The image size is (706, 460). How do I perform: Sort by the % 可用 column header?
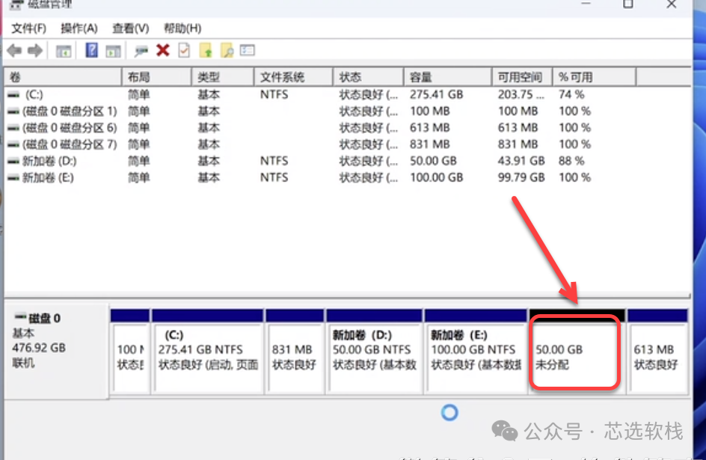(x=595, y=77)
